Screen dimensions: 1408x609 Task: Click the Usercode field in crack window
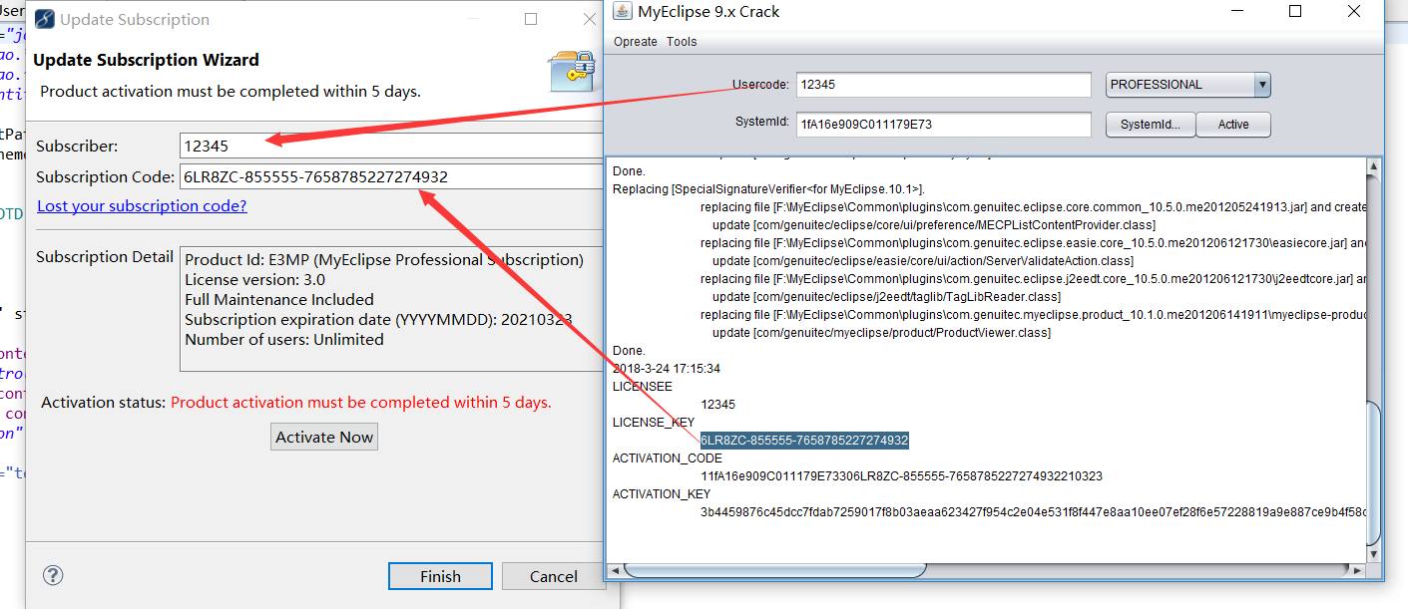point(943,85)
